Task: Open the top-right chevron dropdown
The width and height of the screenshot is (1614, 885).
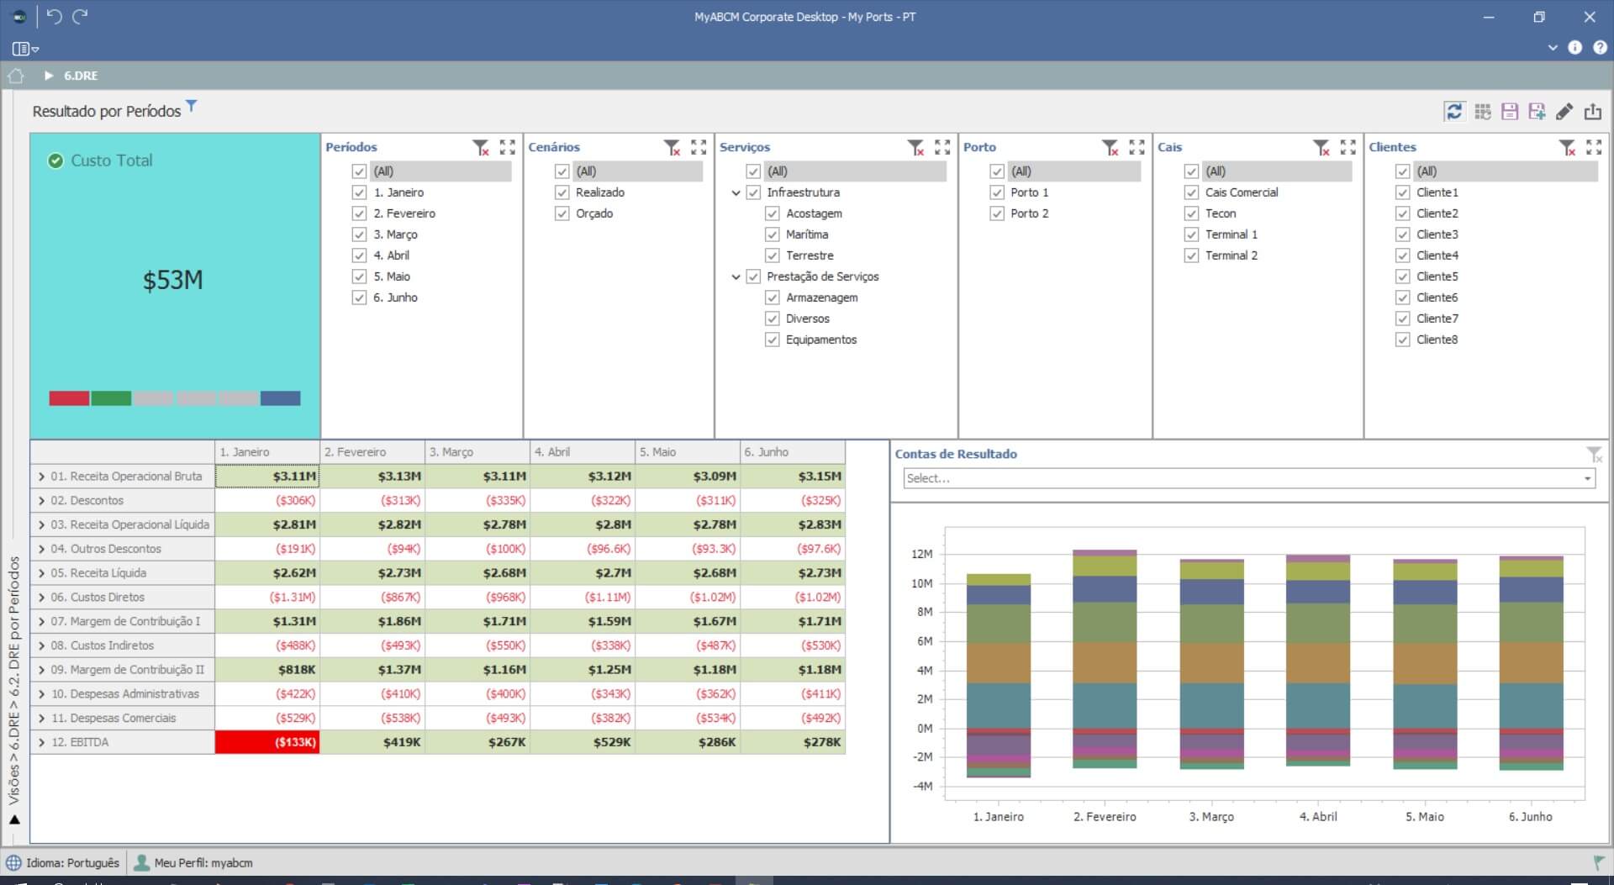Action: pyautogui.click(x=1553, y=48)
